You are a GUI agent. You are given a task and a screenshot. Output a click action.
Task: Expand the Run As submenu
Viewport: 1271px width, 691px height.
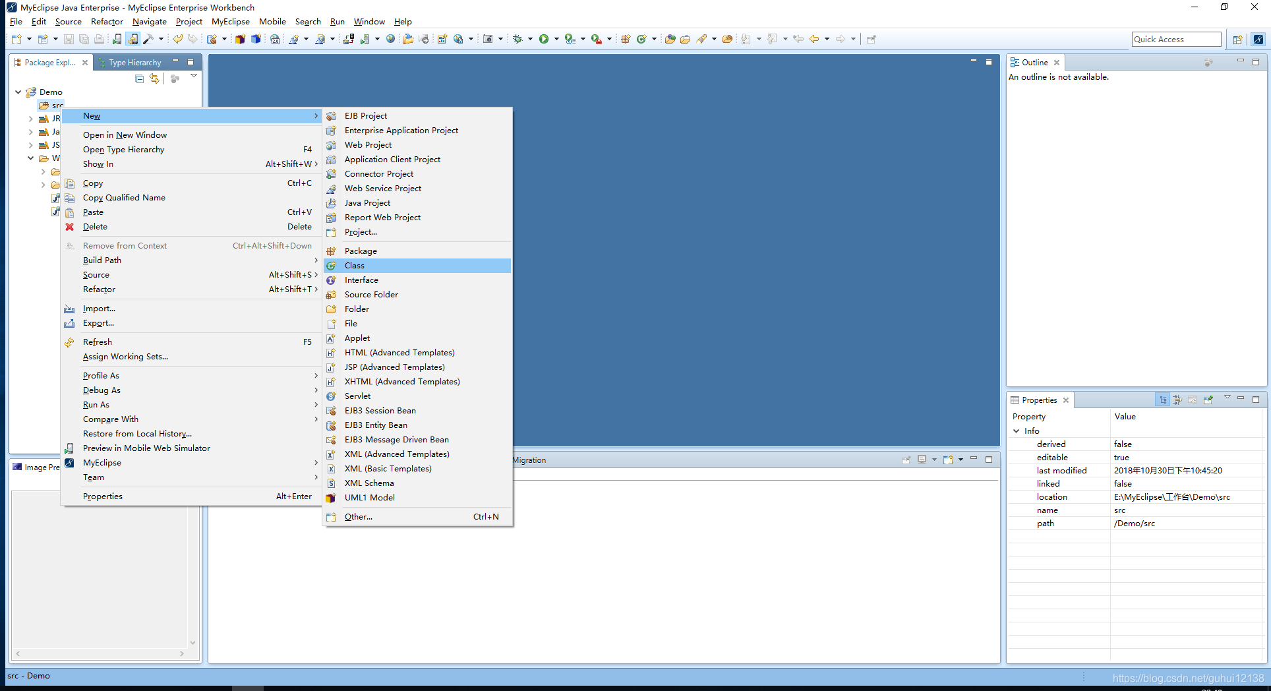coord(192,405)
